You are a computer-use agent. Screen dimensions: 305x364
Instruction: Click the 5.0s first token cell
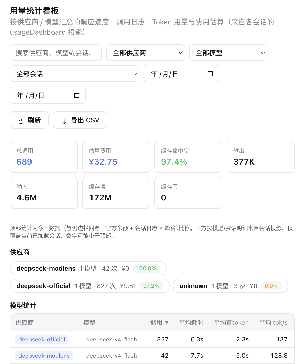(242, 356)
